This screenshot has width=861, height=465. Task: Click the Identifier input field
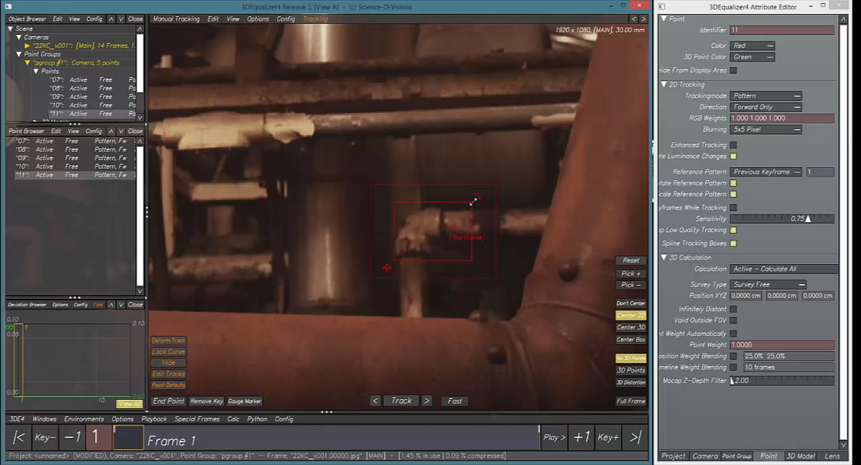point(782,30)
